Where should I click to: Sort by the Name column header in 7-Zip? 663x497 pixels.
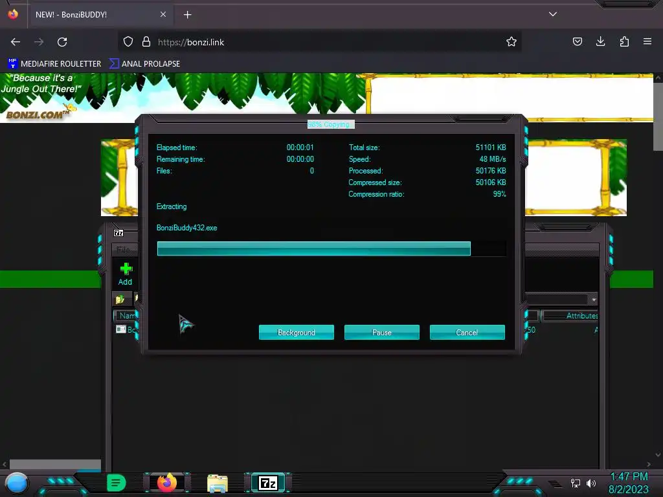[x=126, y=316]
